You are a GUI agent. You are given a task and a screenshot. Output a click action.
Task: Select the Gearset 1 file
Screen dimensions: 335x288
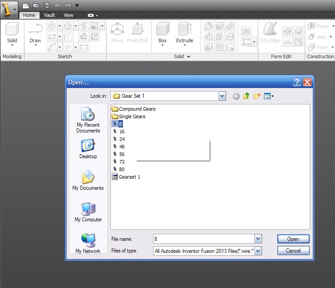click(x=126, y=177)
